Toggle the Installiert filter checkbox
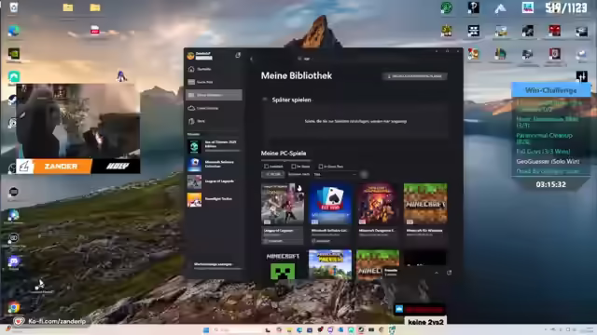The width and height of the screenshot is (597, 335). coord(266,167)
